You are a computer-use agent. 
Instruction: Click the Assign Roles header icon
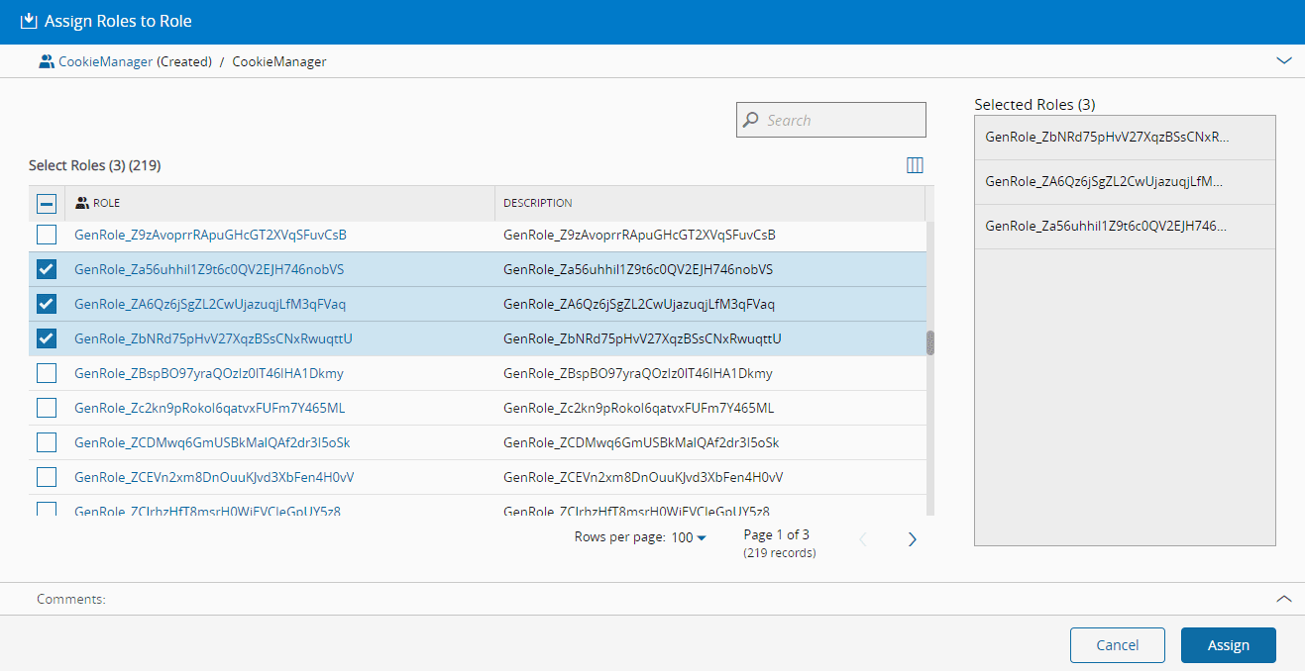pos(29,21)
